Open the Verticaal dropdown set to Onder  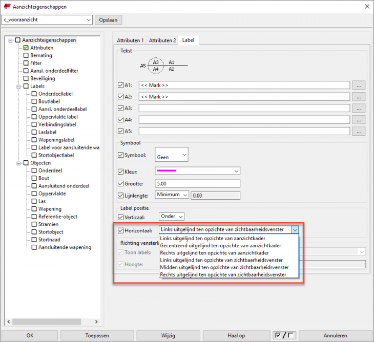(172, 217)
